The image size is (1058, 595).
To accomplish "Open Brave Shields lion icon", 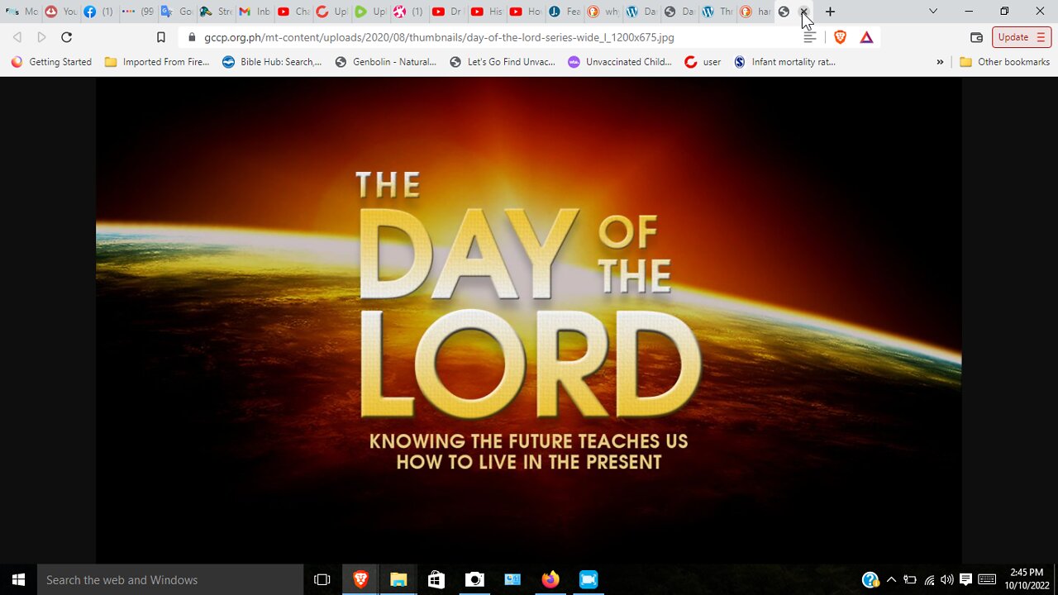I will coord(840,37).
